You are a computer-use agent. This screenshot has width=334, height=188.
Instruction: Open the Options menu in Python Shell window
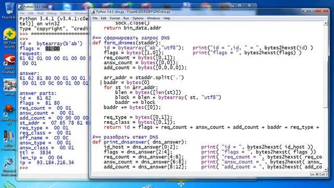coord(65,13)
